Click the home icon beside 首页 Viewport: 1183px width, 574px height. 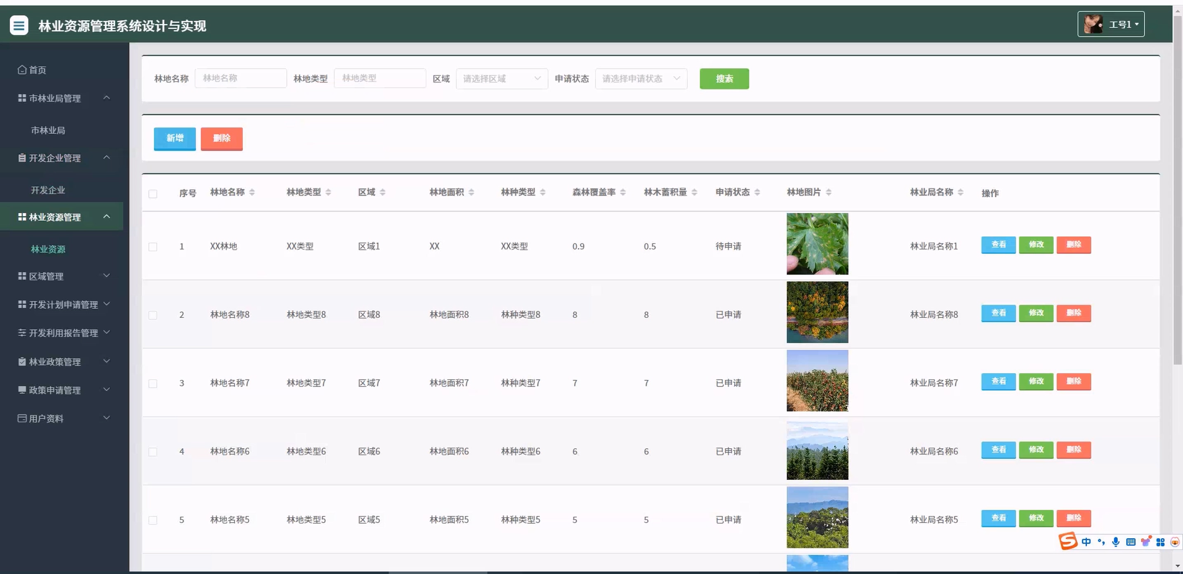21,70
